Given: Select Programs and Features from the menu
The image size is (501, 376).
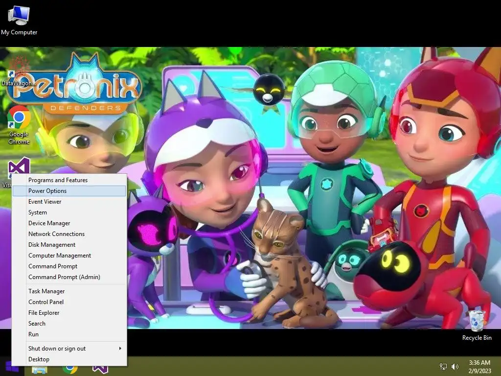Looking at the screenshot, I should coord(69,180).
